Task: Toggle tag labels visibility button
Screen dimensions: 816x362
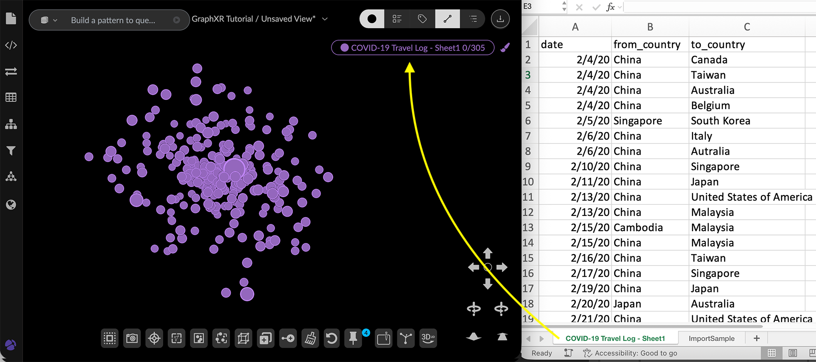Action: 422,19
